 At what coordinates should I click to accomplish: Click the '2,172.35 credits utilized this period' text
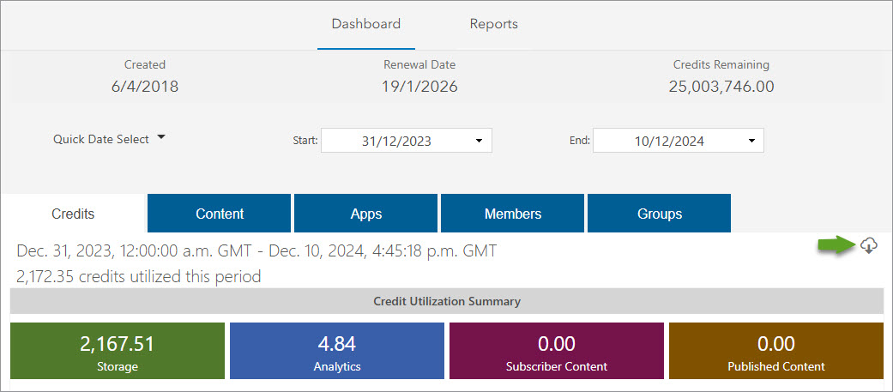tap(139, 277)
